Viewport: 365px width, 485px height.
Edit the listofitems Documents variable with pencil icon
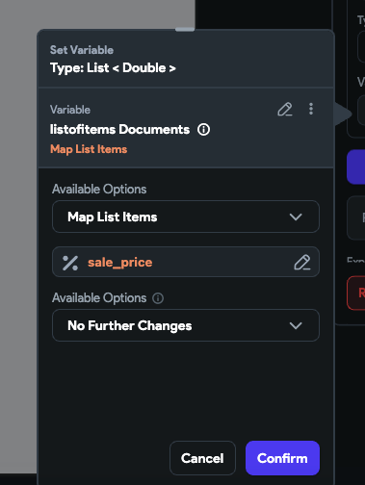pos(285,110)
